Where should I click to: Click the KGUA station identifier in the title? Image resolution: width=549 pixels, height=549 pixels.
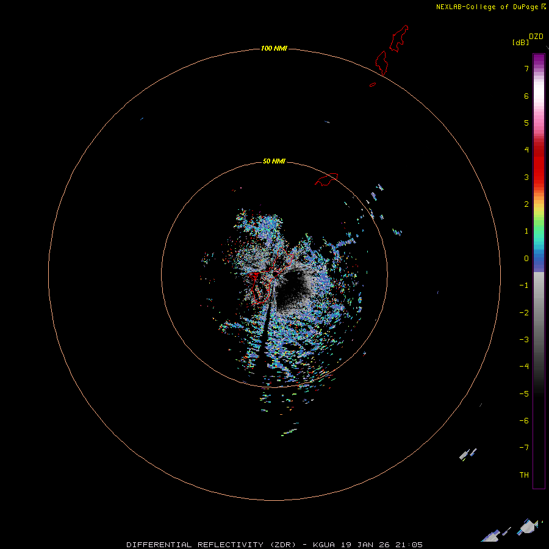[324, 545]
